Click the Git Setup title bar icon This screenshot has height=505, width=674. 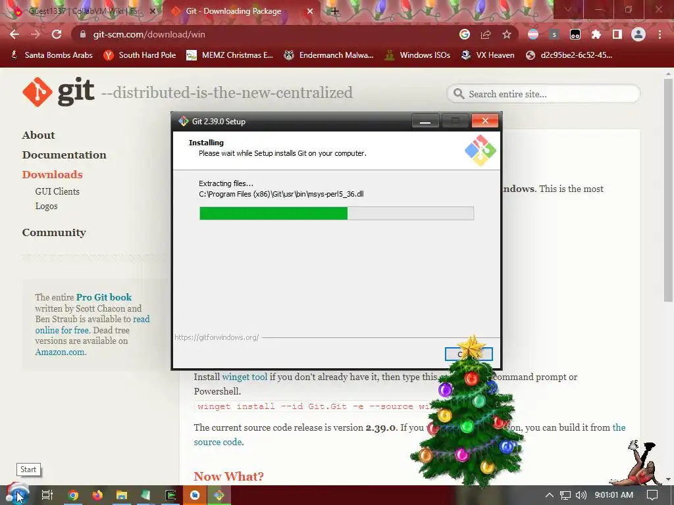click(x=184, y=122)
